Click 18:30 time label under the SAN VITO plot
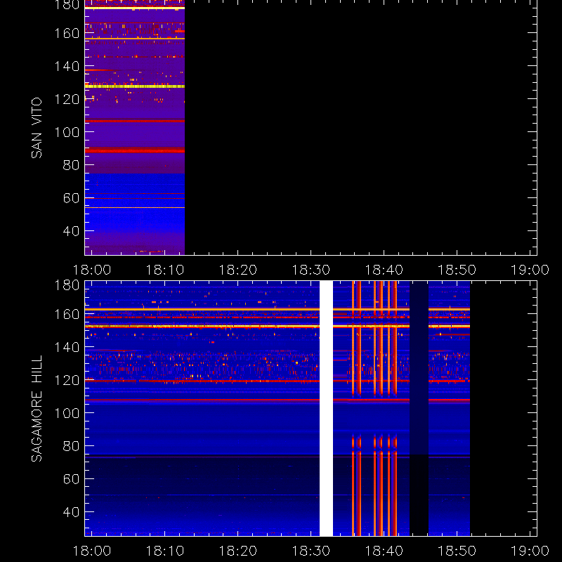This screenshot has width=562, height=562. coord(311,270)
